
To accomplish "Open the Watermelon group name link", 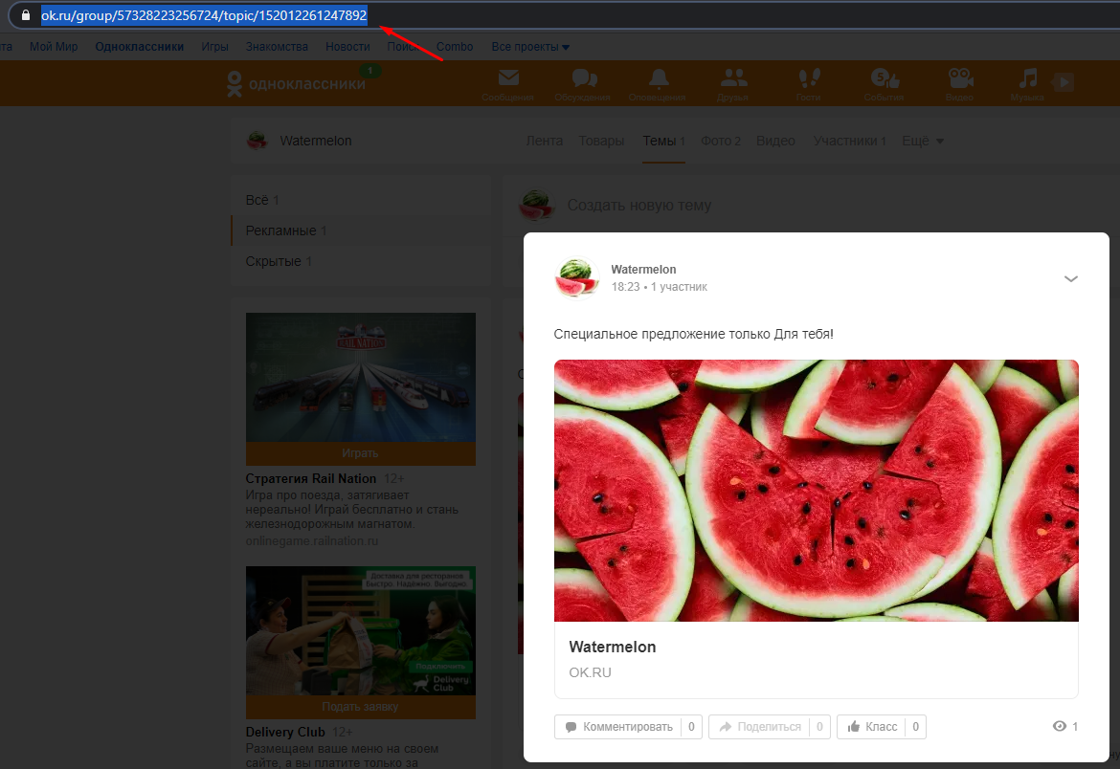I will [316, 141].
